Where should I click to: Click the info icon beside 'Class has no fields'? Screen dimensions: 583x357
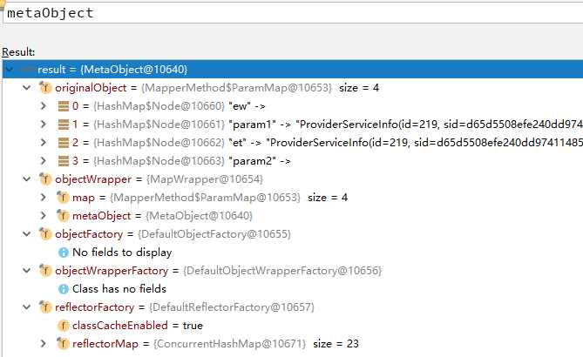[x=63, y=288]
